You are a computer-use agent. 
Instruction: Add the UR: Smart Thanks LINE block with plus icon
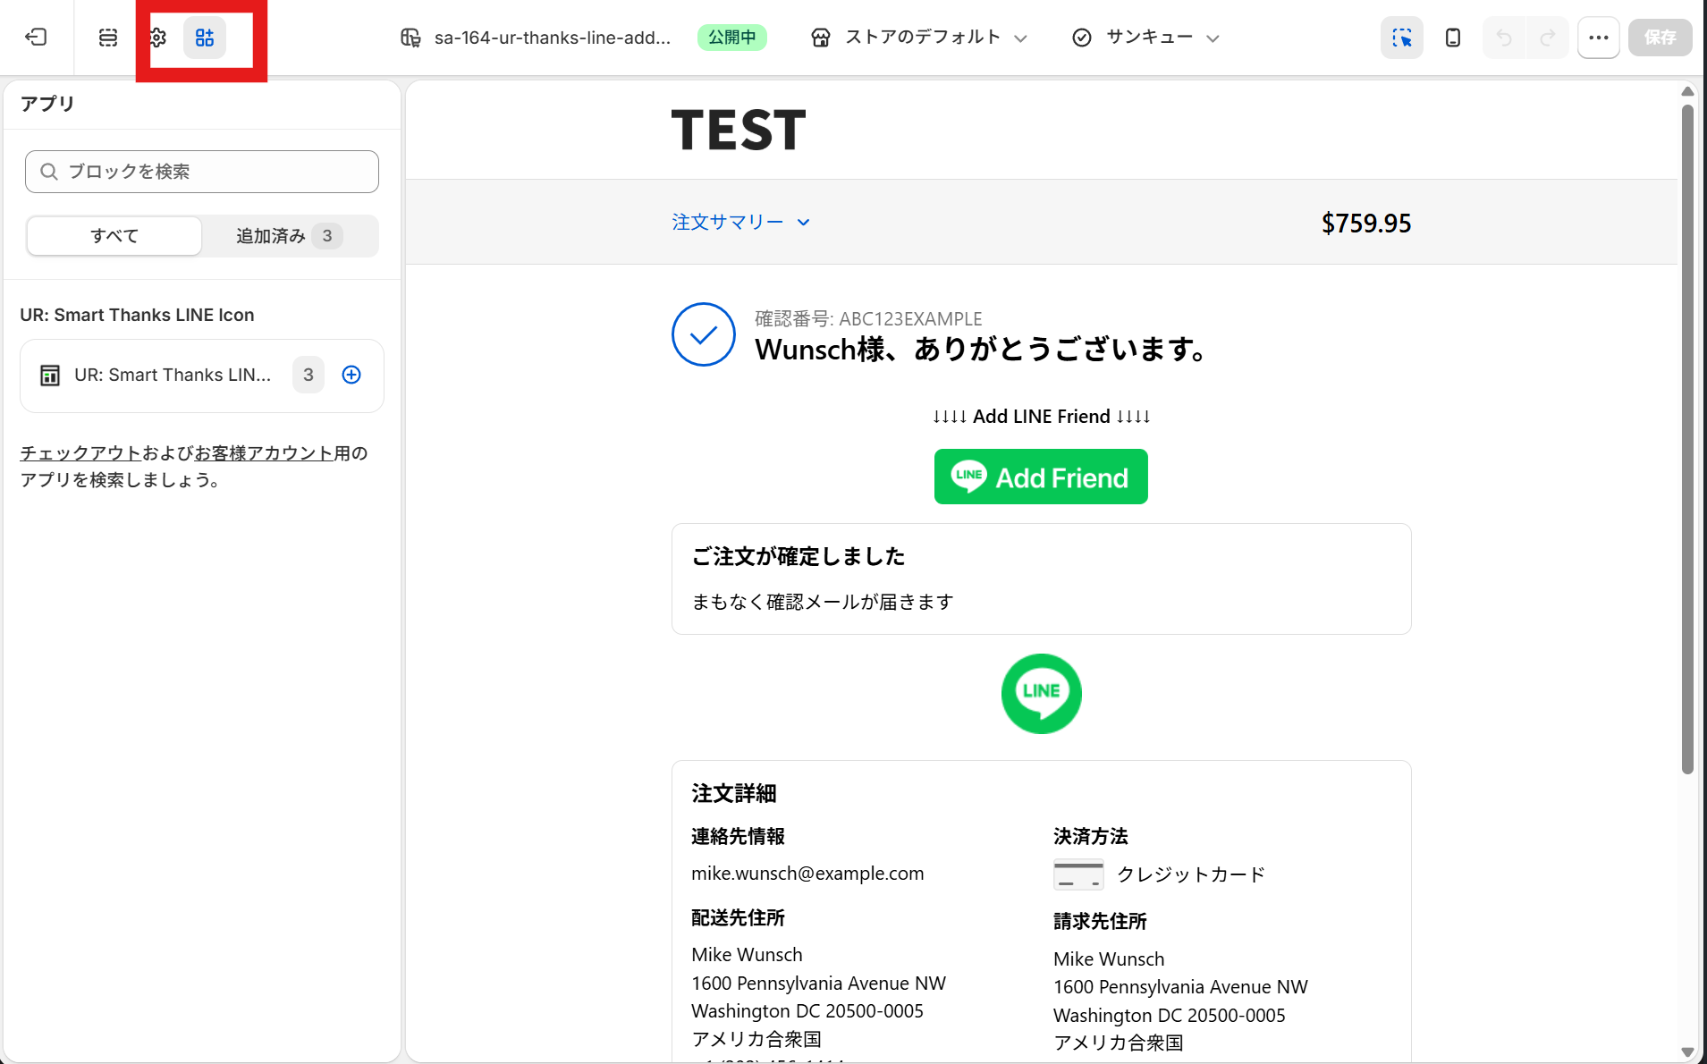coord(351,376)
